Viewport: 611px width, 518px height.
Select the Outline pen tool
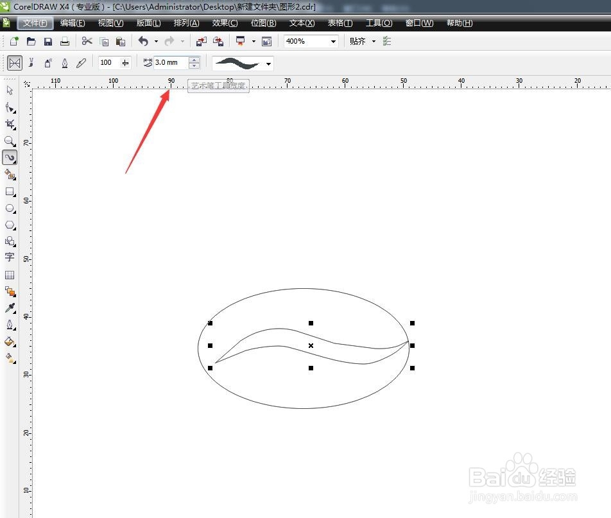coord(10,325)
